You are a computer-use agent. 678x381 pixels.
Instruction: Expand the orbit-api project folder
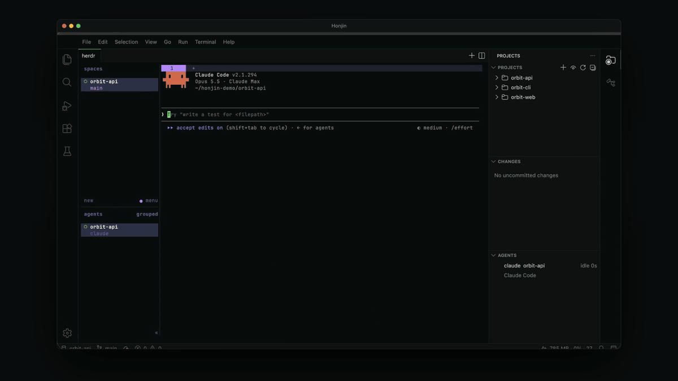[497, 78]
